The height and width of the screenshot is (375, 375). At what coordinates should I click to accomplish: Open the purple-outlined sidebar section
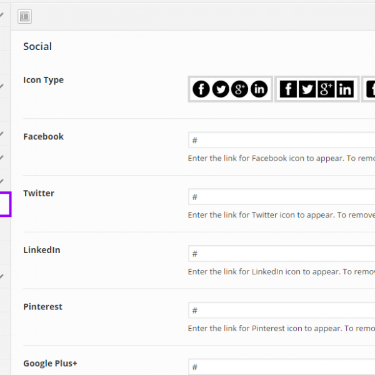[x=5, y=204]
